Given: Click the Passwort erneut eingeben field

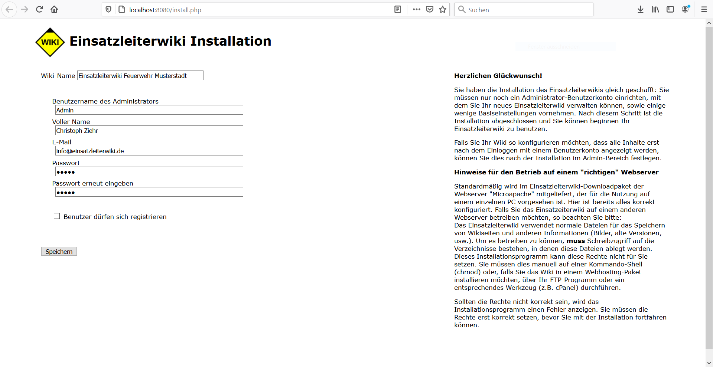Looking at the screenshot, I should (x=149, y=192).
